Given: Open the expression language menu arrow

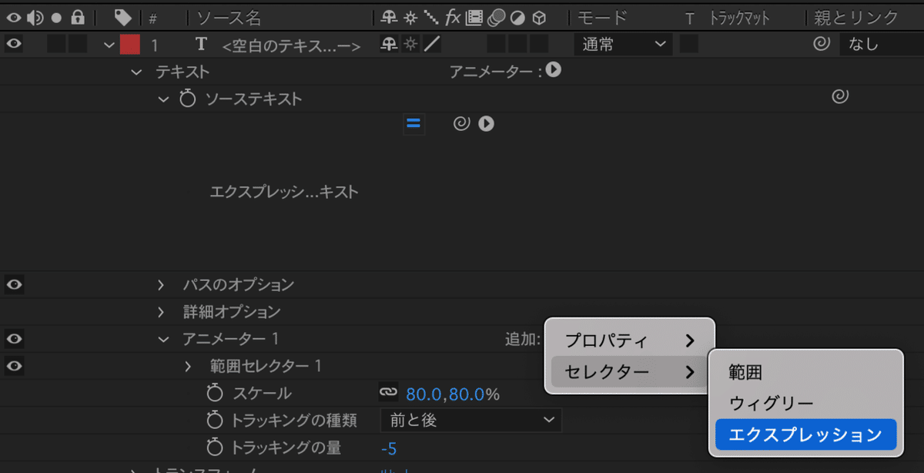Looking at the screenshot, I should 485,123.
